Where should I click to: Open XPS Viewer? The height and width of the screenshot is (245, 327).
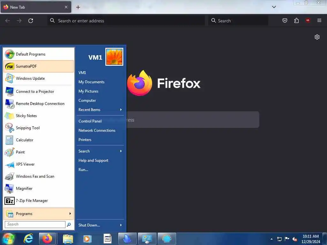pyautogui.click(x=39, y=164)
